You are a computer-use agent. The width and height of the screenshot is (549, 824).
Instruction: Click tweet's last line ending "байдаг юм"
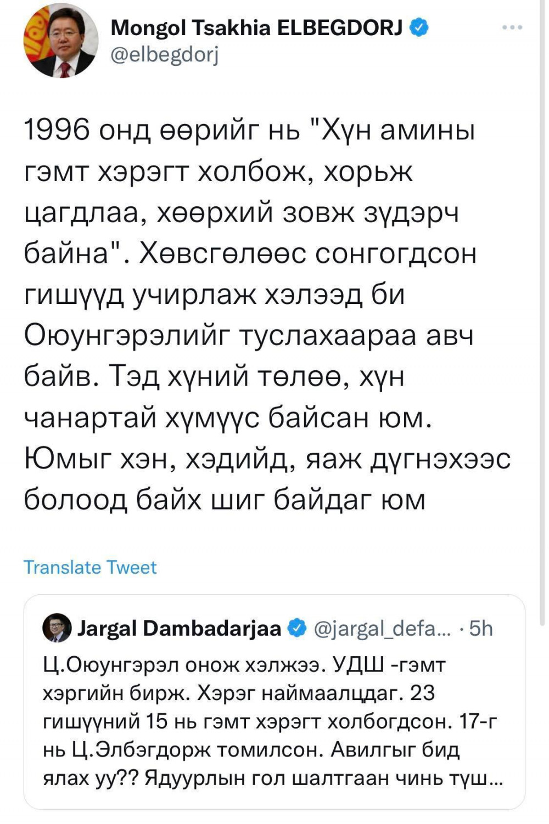pyautogui.click(x=225, y=499)
